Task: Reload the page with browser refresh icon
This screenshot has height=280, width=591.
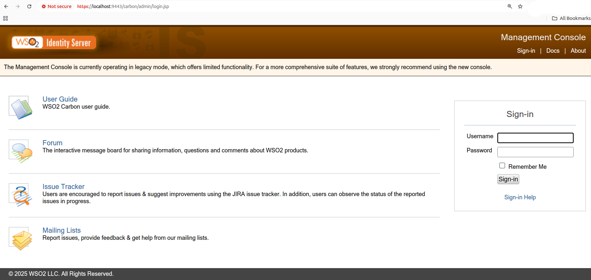Action: click(x=29, y=6)
